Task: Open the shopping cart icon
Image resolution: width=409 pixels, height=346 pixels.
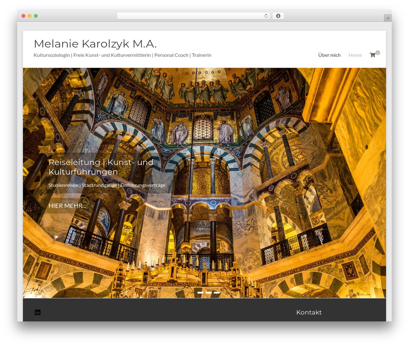Action: point(373,55)
